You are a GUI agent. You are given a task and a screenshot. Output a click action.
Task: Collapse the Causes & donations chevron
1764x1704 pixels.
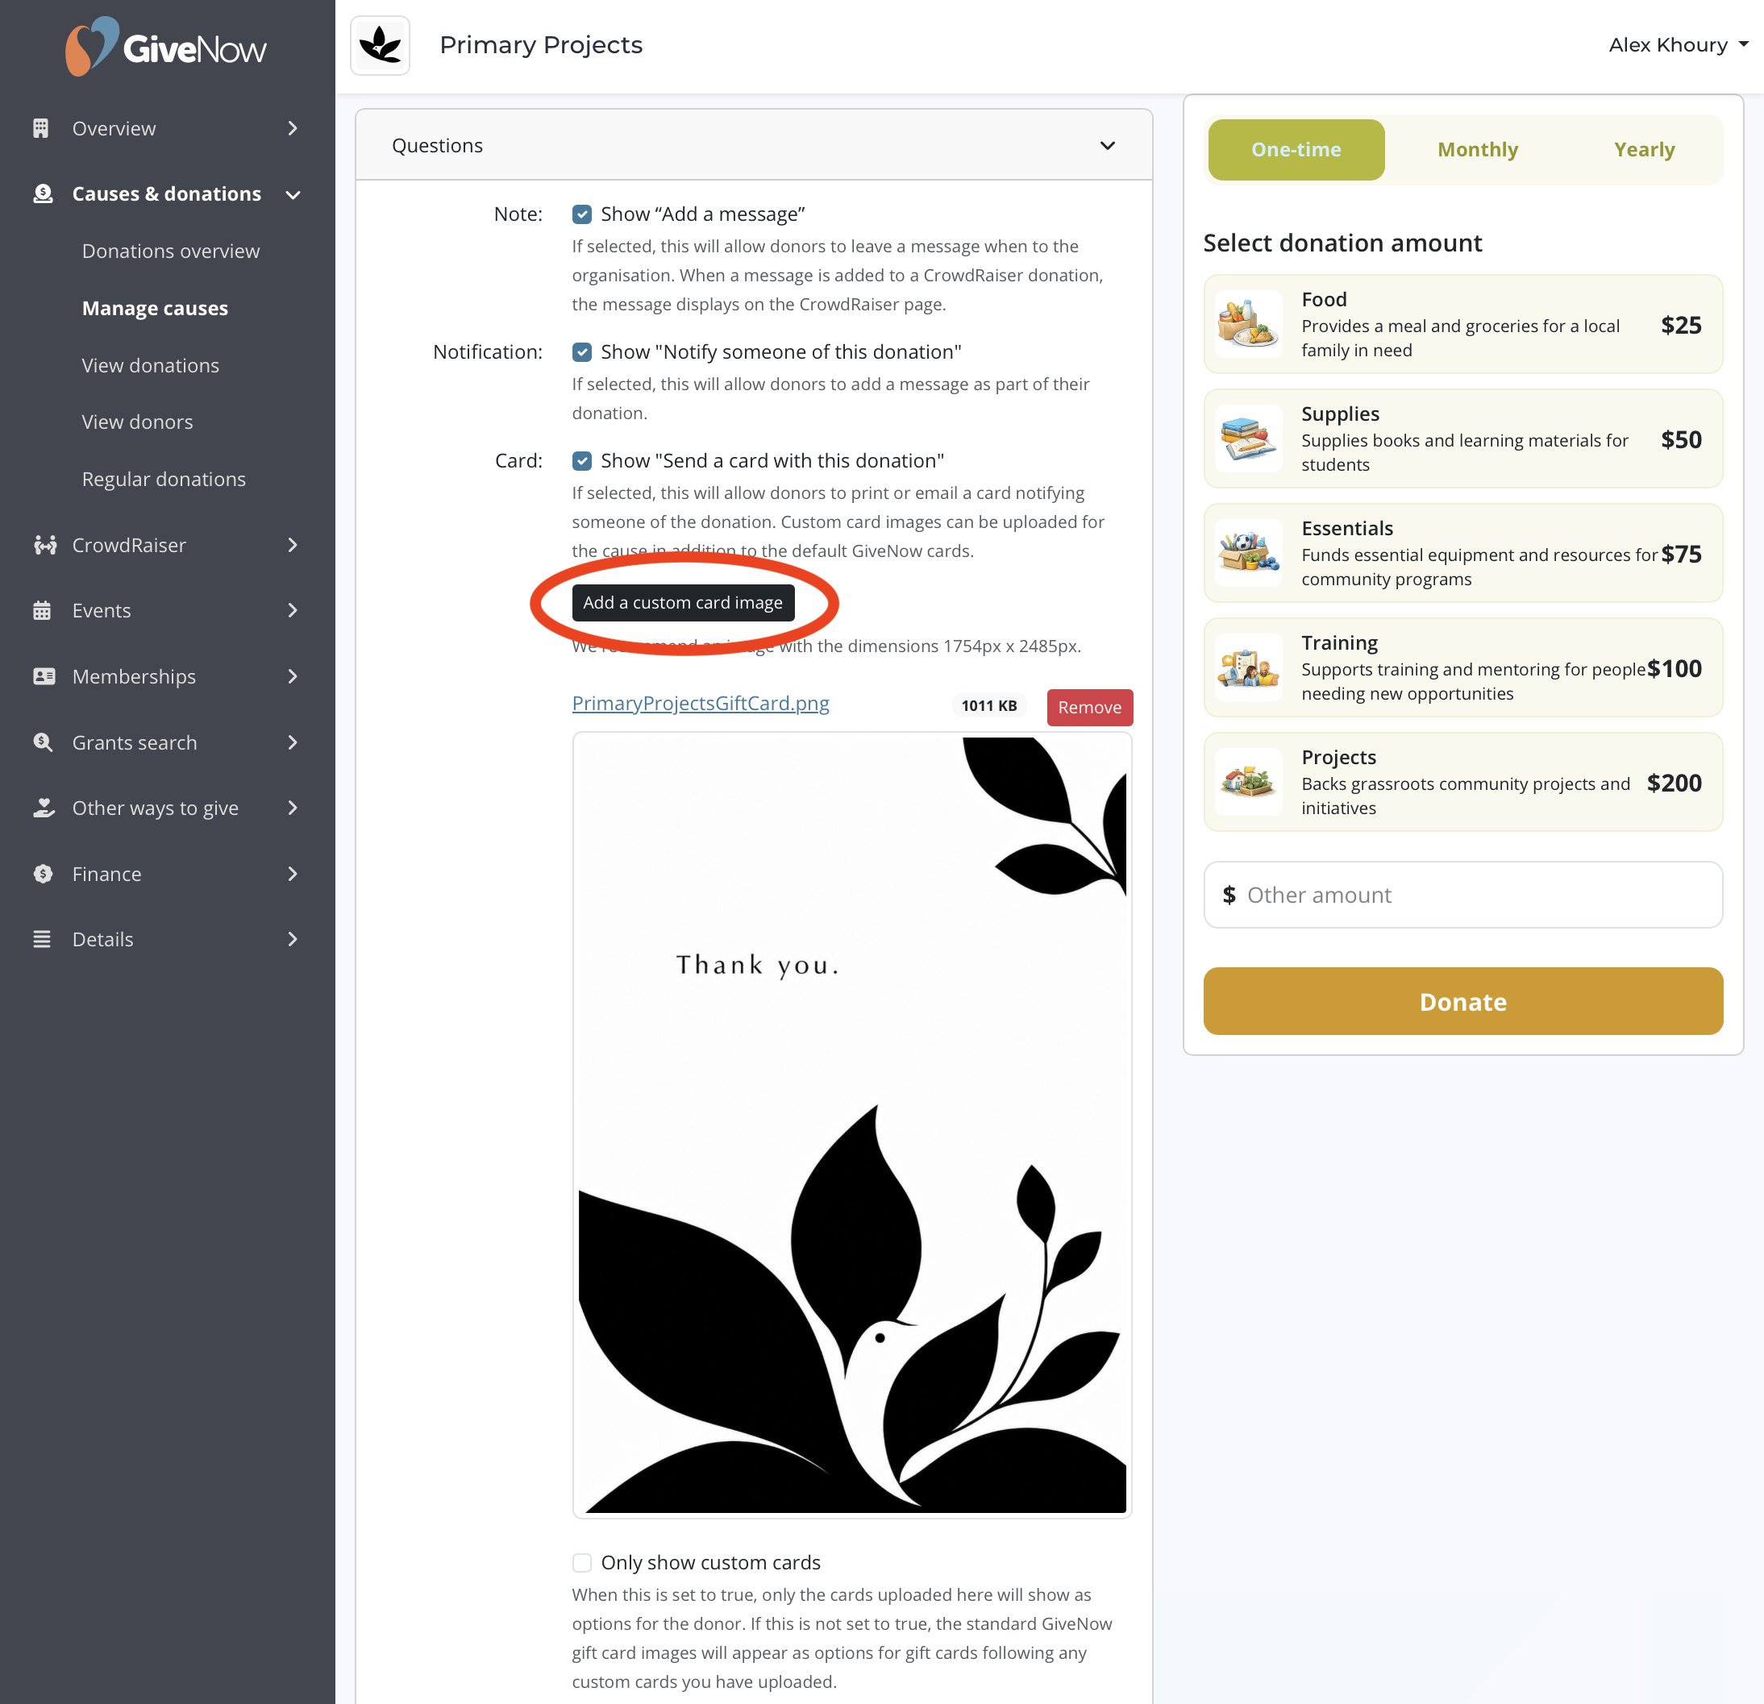coord(293,194)
